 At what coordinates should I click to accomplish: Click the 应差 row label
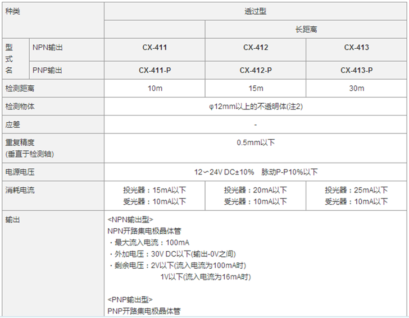coord(53,125)
